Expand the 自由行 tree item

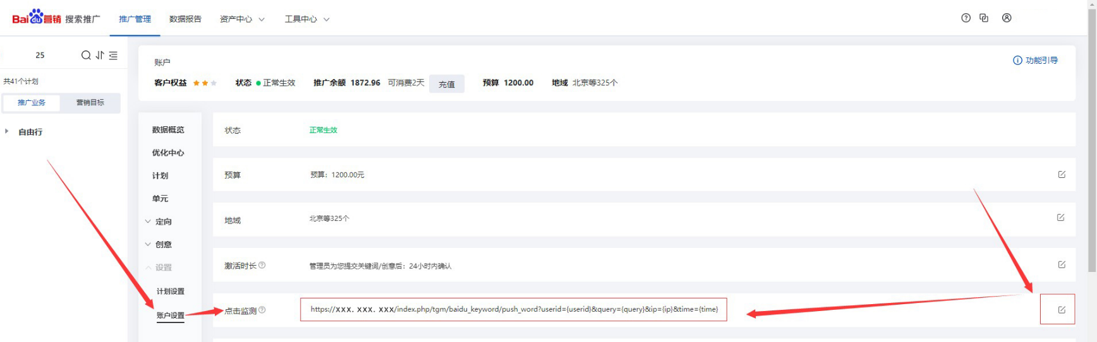[7, 132]
